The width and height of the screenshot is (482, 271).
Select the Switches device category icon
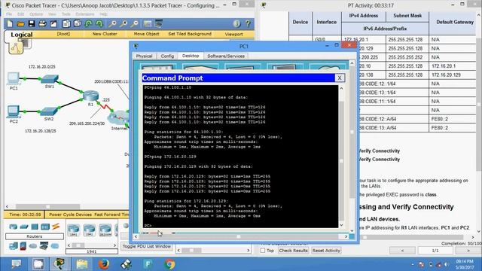pyautogui.click(x=24, y=227)
